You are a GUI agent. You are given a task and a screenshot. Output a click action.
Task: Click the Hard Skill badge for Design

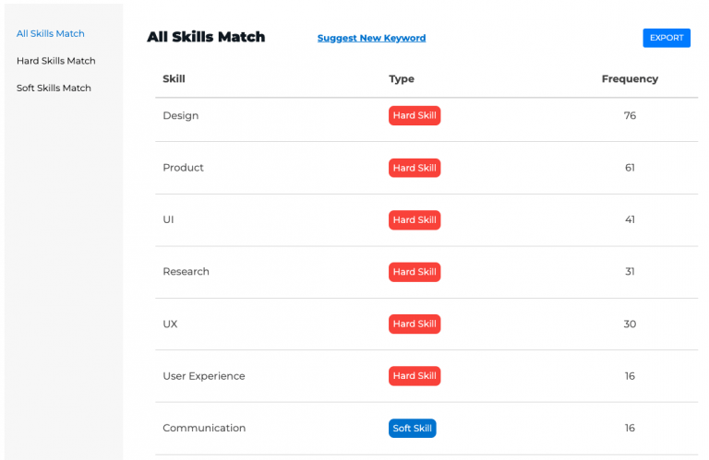point(415,116)
